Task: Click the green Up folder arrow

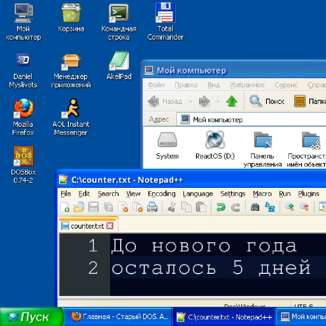Action: 231,101
